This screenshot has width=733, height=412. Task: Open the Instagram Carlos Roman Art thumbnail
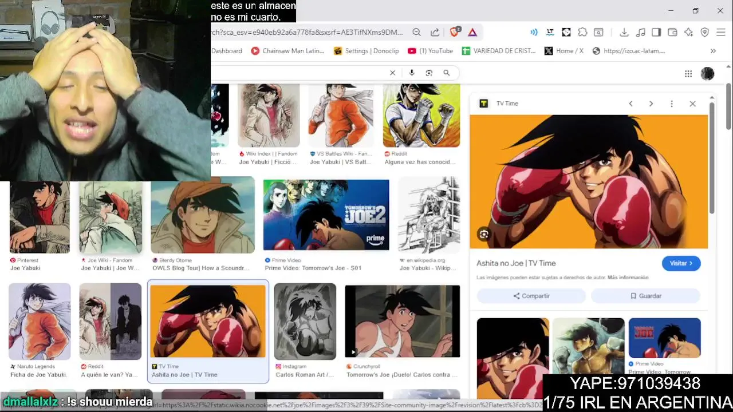pyautogui.click(x=305, y=322)
